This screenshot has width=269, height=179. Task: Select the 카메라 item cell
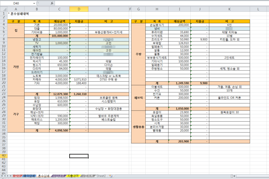point(37,80)
